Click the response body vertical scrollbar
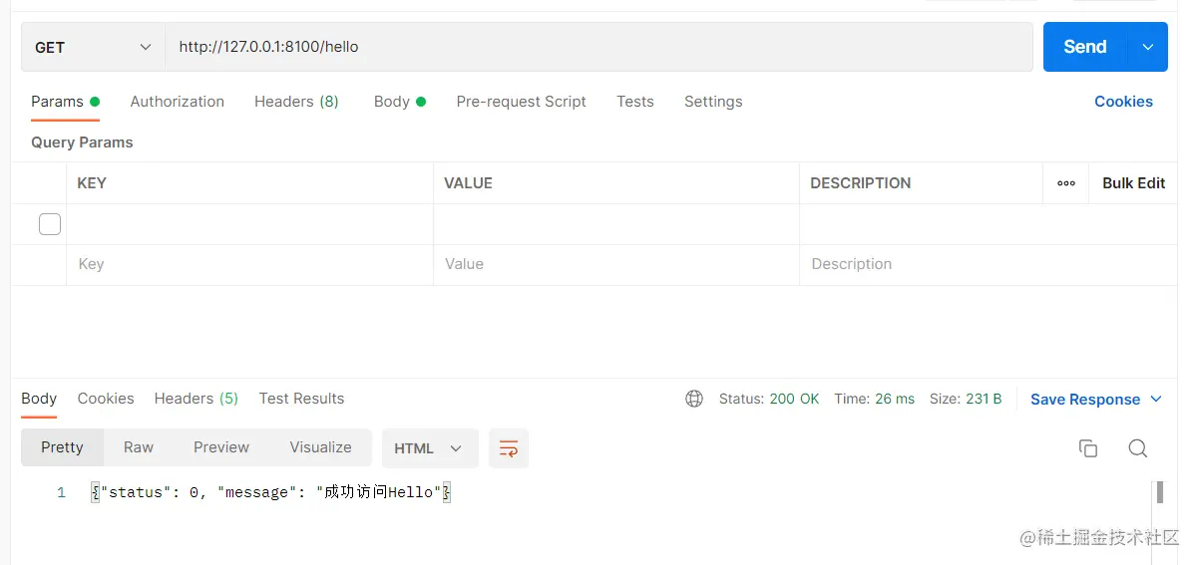The width and height of the screenshot is (1197, 565). tap(1160, 491)
